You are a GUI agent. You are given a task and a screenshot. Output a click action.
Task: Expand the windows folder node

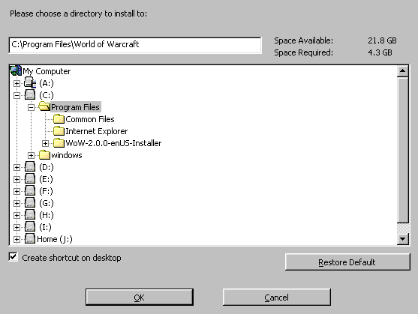32,155
